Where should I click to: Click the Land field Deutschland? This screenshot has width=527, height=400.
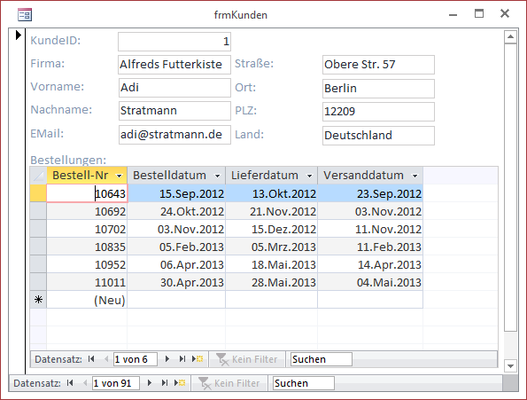(x=378, y=135)
